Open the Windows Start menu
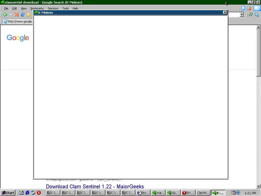 [x=8, y=193]
